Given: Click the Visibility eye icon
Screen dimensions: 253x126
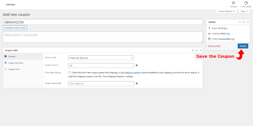Looking at the screenshot, I should (x=209, y=34).
